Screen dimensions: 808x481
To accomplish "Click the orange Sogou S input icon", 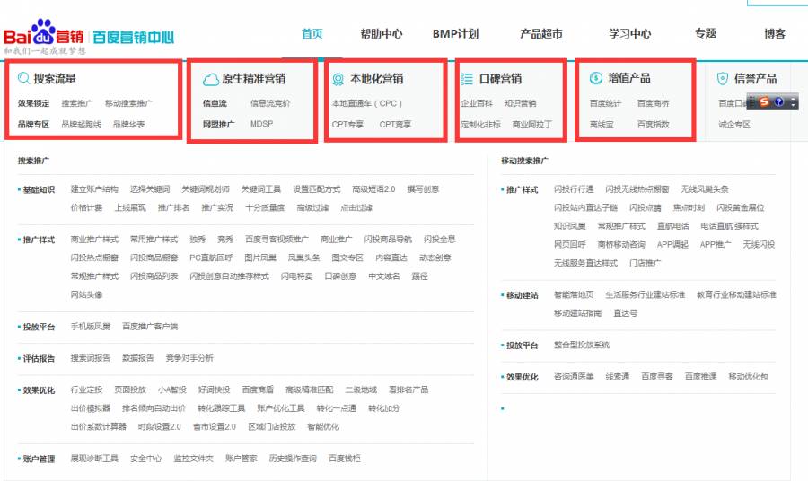I will coord(764,102).
